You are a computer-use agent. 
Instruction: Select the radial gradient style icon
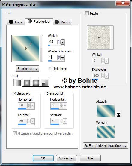click(x=45, y=83)
